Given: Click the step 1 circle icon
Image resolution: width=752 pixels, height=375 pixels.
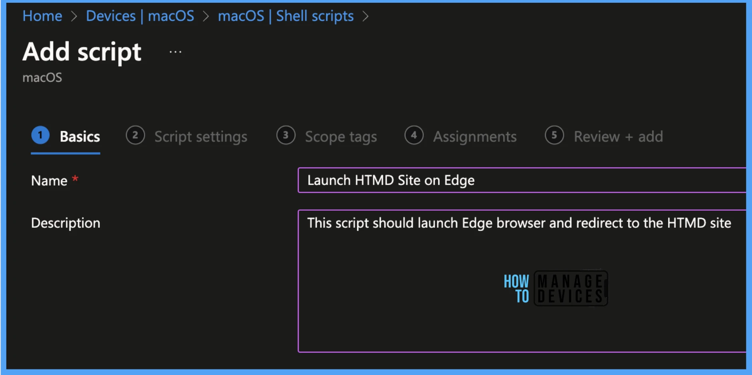Looking at the screenshot, I should pyautogui.click(x=40, y=135).
